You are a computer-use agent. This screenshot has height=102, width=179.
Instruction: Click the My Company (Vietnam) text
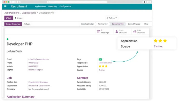[x=39, y=89]
